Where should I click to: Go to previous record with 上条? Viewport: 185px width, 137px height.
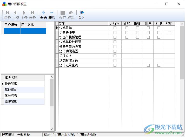[16, 13]
